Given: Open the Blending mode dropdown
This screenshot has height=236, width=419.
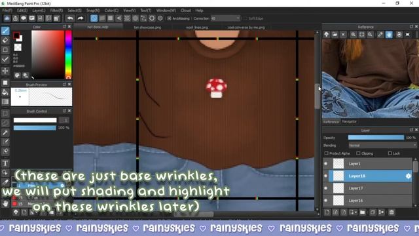Looking at the screenshot, I should pos(382,146).
